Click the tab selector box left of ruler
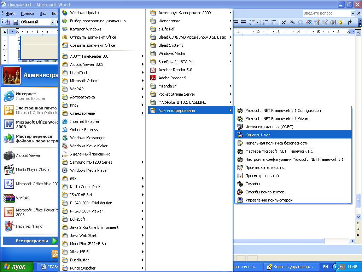This screenshot has height=272, width=362. 5,32
